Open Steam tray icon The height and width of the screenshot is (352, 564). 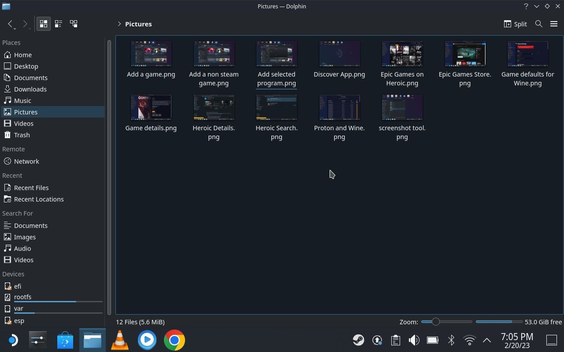[358, 340]
